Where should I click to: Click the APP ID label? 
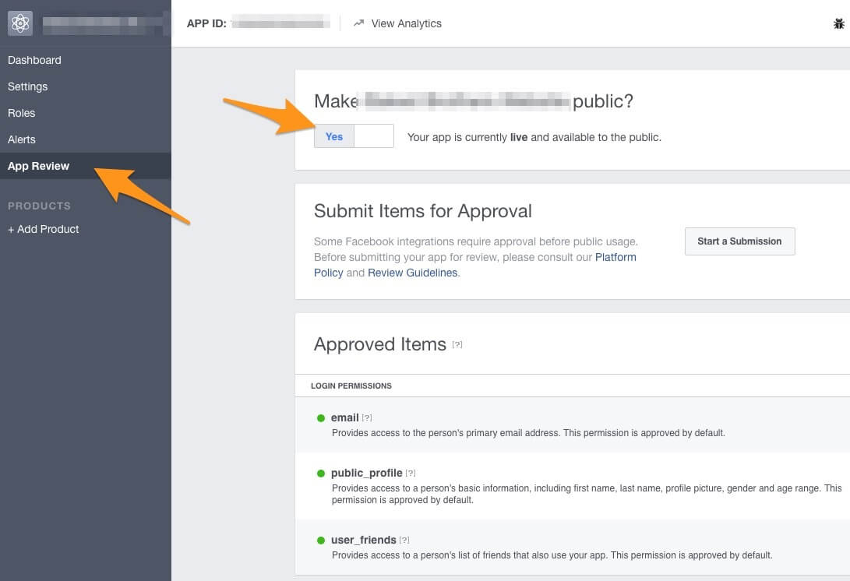[x=206, y=24]
